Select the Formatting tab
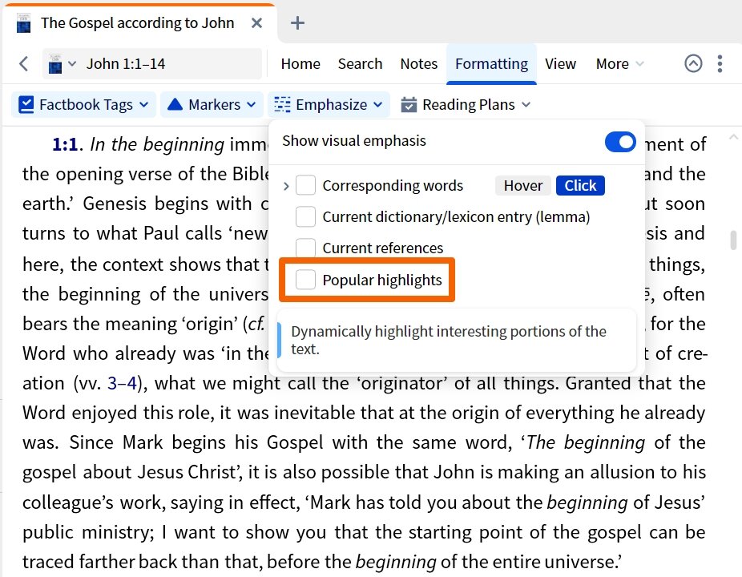This screenshot has height=577, width=742. point(491,63)
